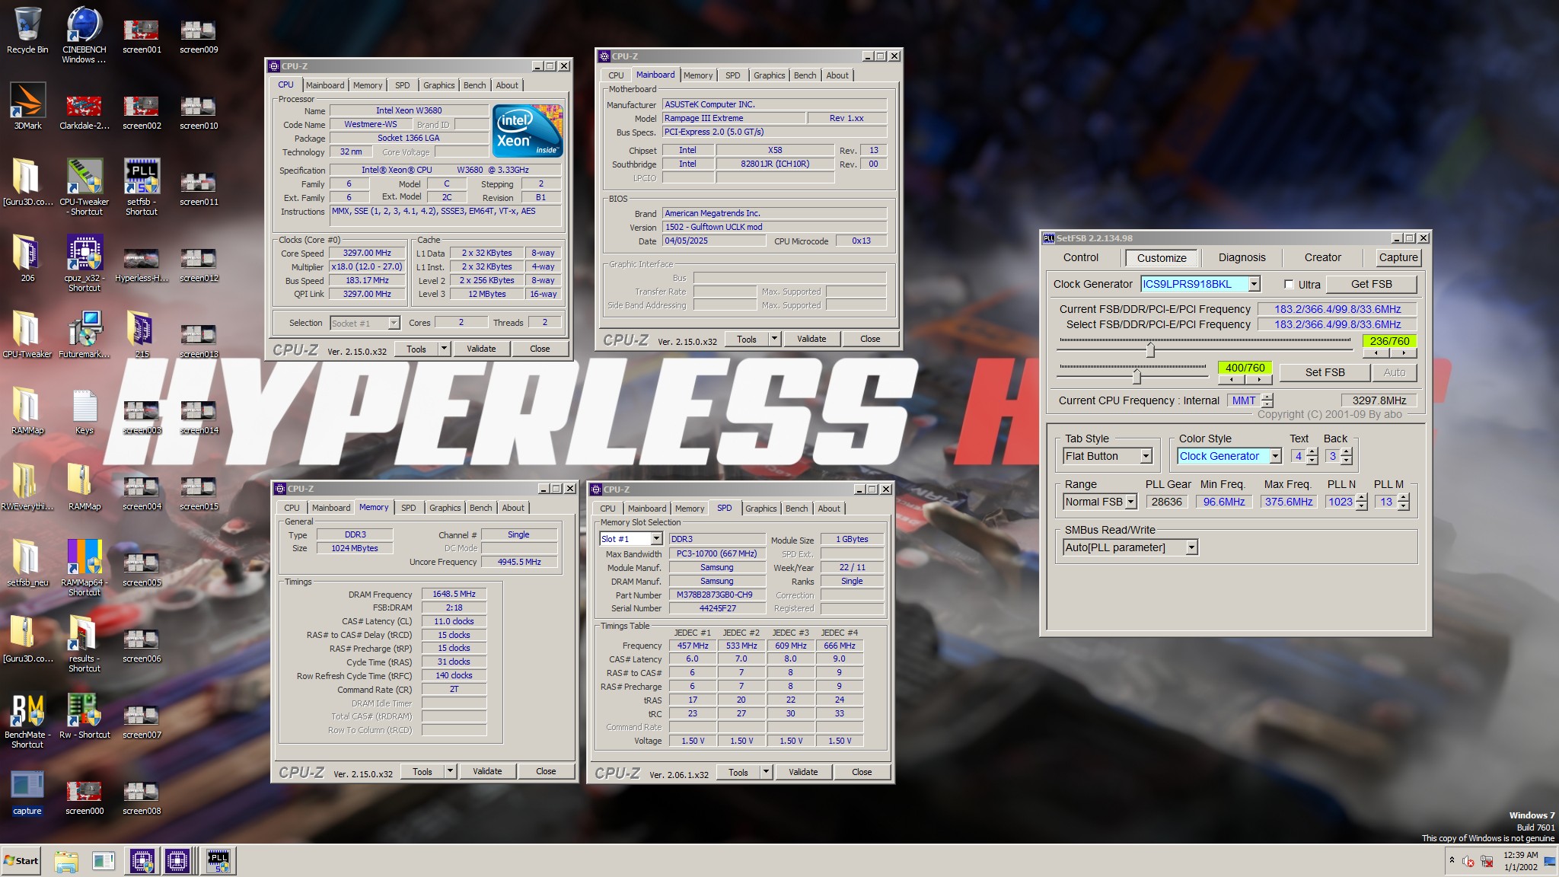Open Windows Explorer from the taskbar
Screen dimensions: 1559x877
click(x=66, y=861)
